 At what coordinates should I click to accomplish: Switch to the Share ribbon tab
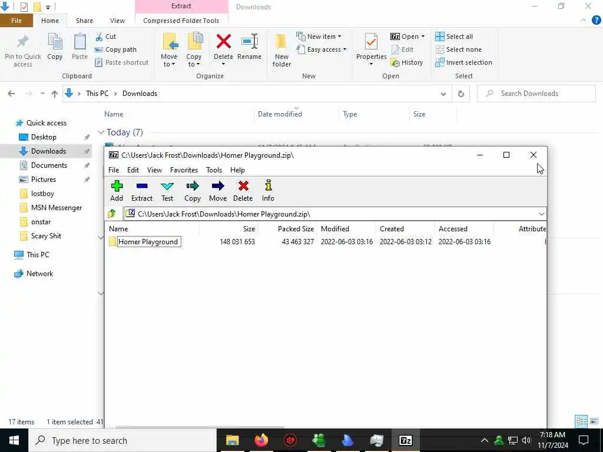click(x=84, y=21)
